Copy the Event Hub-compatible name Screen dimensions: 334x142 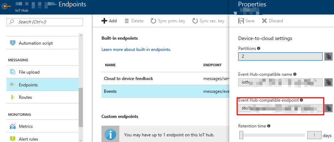[x=328, y=82]
